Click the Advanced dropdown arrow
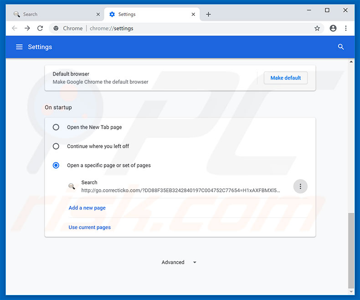This screenshot has width=360, height=300. pos(195,262)
